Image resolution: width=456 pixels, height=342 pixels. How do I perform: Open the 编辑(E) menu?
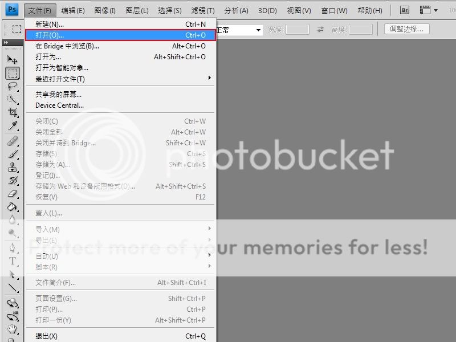73,11
